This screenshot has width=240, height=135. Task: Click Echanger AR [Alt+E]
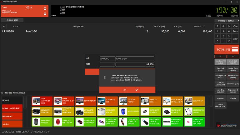click(x=220, y=76)
